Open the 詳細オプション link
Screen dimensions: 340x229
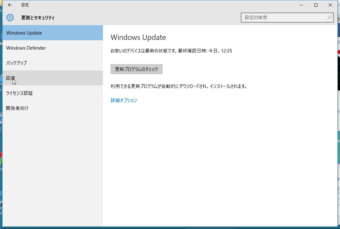click(124, 100)
